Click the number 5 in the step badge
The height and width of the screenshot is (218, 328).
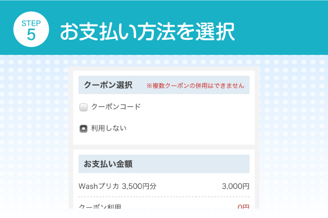click(31, 34)
